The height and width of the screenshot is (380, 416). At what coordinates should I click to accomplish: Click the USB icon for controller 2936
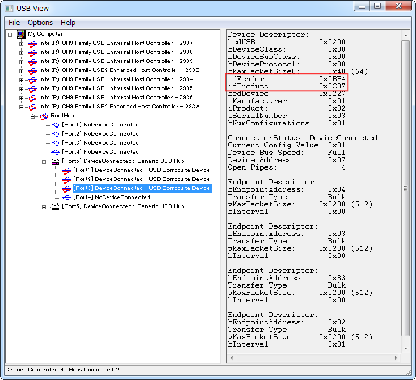pyautogui.click(x=32, y=98)
